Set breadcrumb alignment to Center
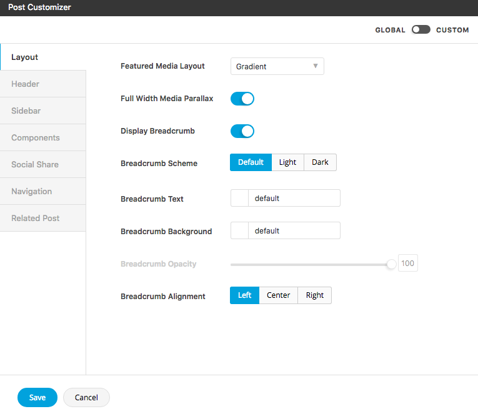The height and width of the screenshot is (414, 478). pyautogui.click(x=278, y=295)
